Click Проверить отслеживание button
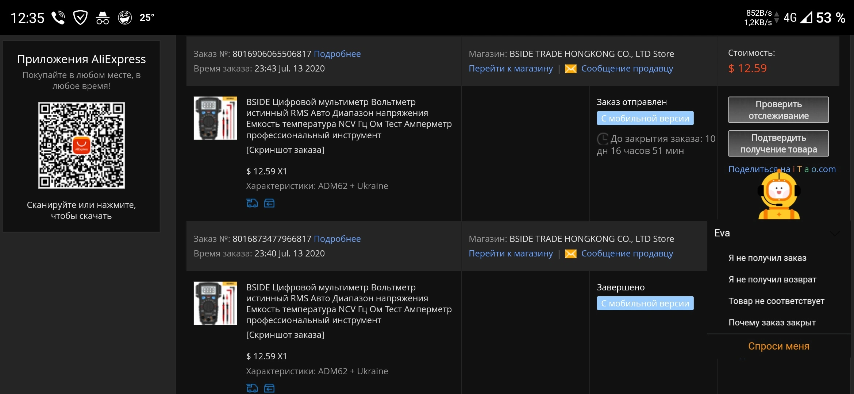 [x=778, y=110]
